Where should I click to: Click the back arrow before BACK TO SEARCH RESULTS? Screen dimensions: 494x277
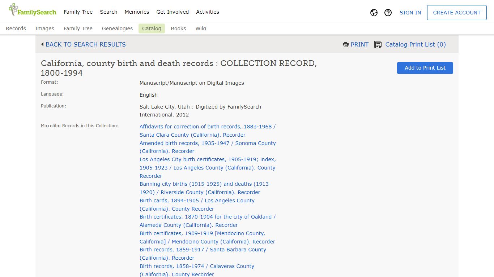(42, 44)
